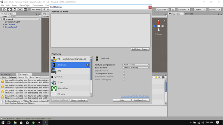Click the tvOS Apple TV icon
The width and height of the screenshot is (223, 125).
[x=54, y=77]
